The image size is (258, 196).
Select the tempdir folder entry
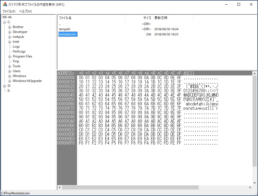point(65,29)
